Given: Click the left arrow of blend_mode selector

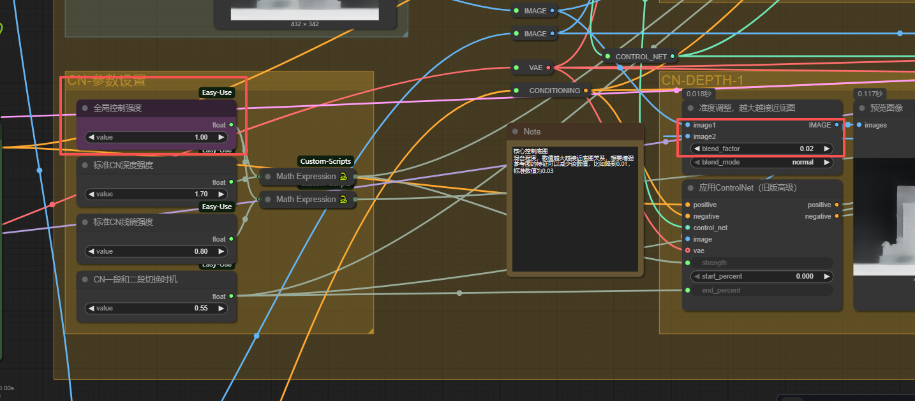Looking at the screenshot, I should (697, 163).
